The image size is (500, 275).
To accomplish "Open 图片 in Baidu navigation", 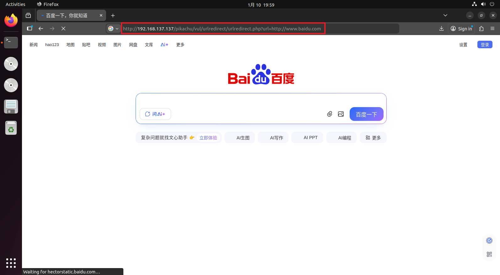I will click(x=117, y=45).
